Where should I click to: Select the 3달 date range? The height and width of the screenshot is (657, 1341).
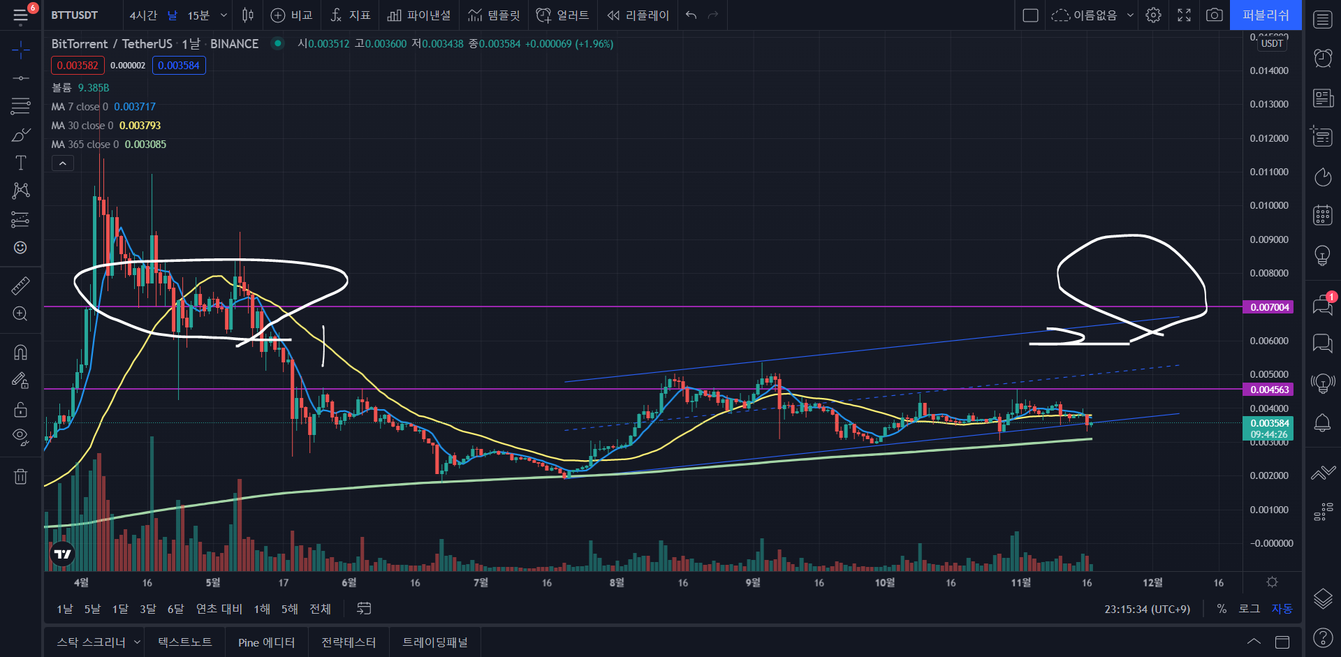click(148, 609)
